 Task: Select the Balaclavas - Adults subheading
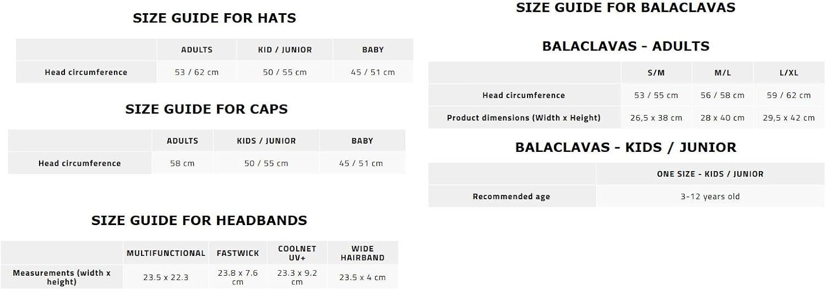tap(626, 46)
